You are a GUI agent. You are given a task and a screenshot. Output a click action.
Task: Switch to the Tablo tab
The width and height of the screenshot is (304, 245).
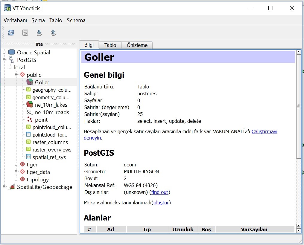pyautogui.click(x=110, y=45)
